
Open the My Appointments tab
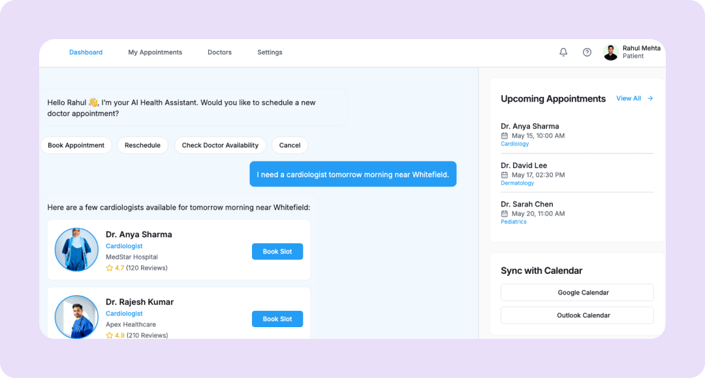[x=155, y=52]
